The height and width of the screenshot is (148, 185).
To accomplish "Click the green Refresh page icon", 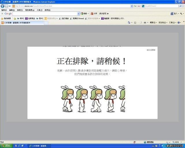I will (135, 6).
